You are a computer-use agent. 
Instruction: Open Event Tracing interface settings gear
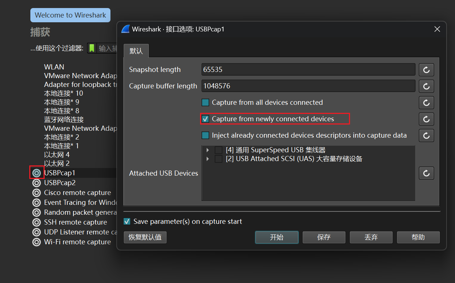(x=37, y=202)
